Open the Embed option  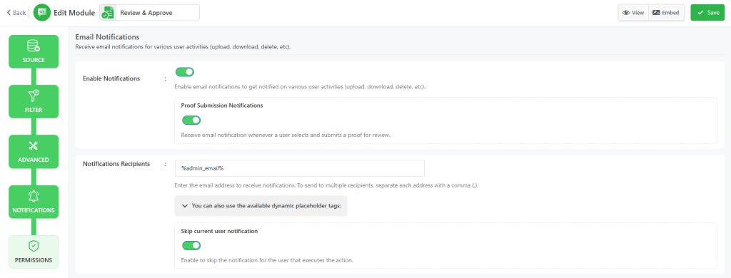click(x=666, y=13)
